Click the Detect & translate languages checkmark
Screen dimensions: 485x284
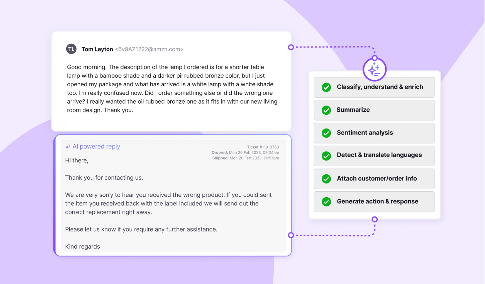(326, 156)
